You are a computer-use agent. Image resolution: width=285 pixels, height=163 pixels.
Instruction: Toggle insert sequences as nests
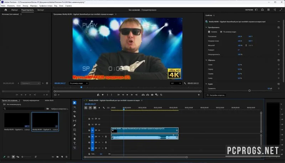click(x=86, y=108)
